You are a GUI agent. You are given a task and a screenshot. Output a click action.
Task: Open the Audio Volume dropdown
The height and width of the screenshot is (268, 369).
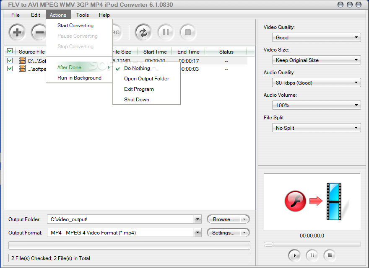pos(316,105)
